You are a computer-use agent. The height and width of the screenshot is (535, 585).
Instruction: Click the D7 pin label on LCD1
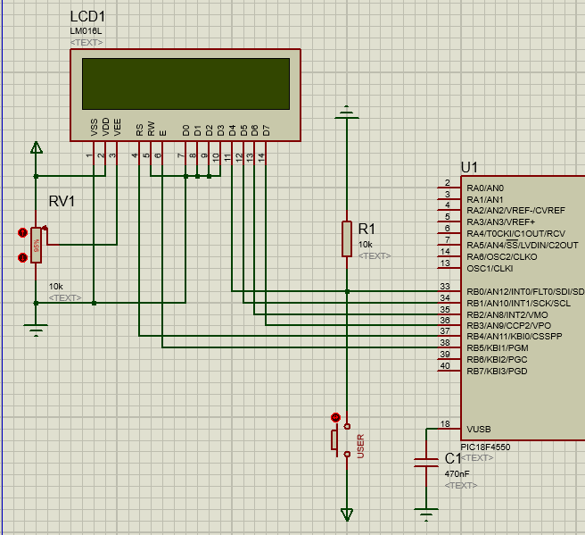tap(266, 130)
